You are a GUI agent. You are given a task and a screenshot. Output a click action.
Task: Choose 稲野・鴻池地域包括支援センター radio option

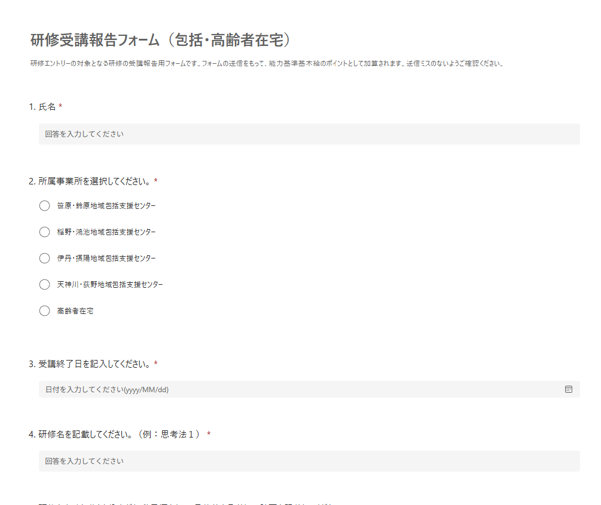click(x=44, y=232)
